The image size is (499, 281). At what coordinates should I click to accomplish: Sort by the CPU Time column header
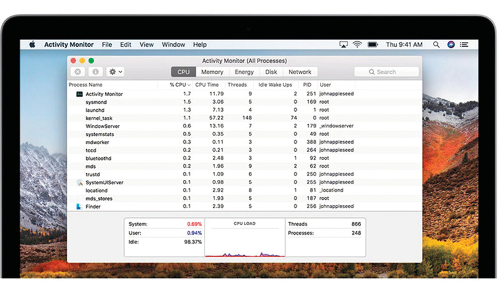[206, 84]
